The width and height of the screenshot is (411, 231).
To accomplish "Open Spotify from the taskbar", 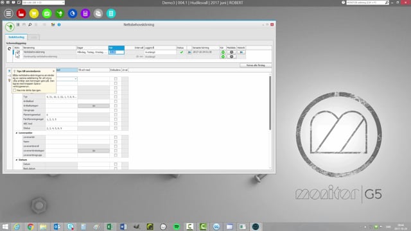I will tap(177, 227).
